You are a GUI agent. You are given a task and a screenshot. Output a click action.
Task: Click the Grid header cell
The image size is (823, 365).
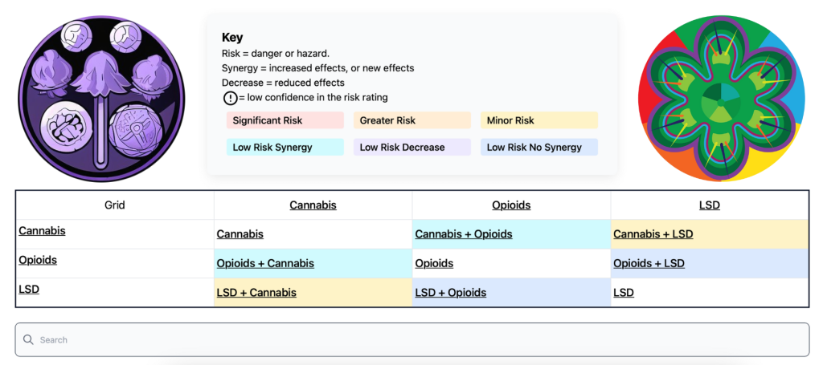tap(115, 205)
